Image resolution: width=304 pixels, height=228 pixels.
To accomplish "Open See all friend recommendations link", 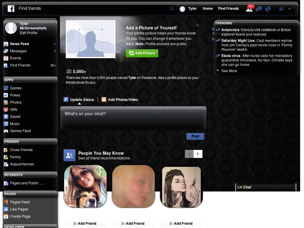I will (x=104, y=158).
